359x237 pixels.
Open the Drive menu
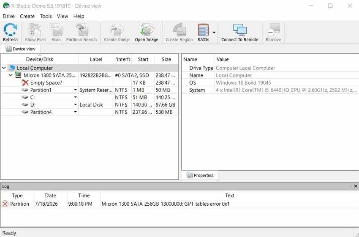(x=9, y=16)
